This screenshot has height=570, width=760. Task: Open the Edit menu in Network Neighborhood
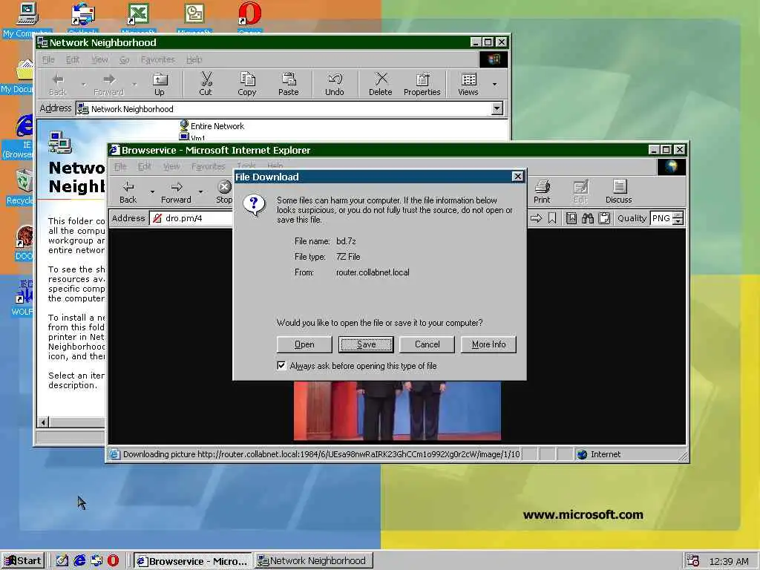point(72,59)
